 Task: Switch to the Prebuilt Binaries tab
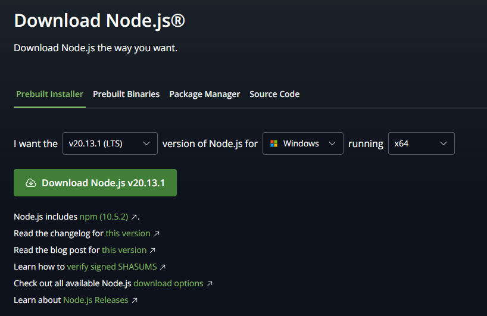[x=126, y=94]
